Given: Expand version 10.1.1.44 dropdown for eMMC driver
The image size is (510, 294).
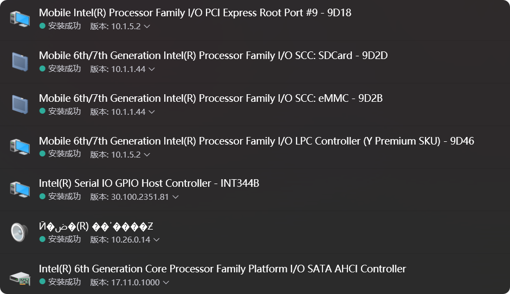Looking at the screenshot, I should pyautogui.click(x=152, y=112).
